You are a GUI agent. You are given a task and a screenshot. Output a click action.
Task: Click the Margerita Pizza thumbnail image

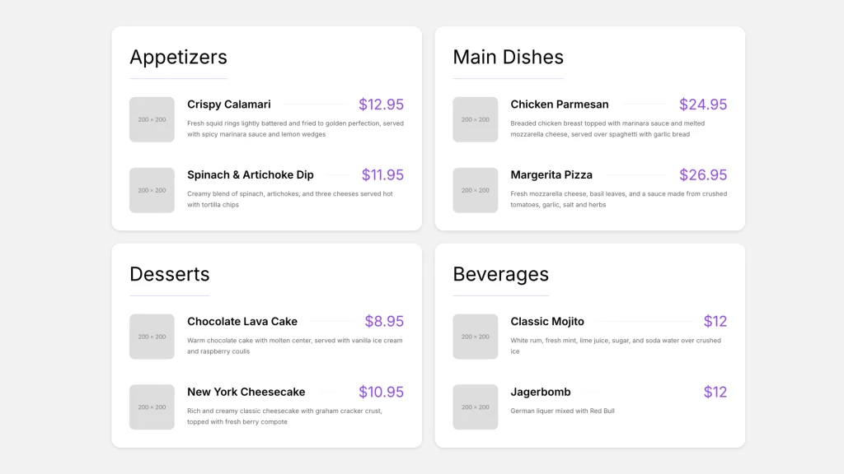coord(475,190)
